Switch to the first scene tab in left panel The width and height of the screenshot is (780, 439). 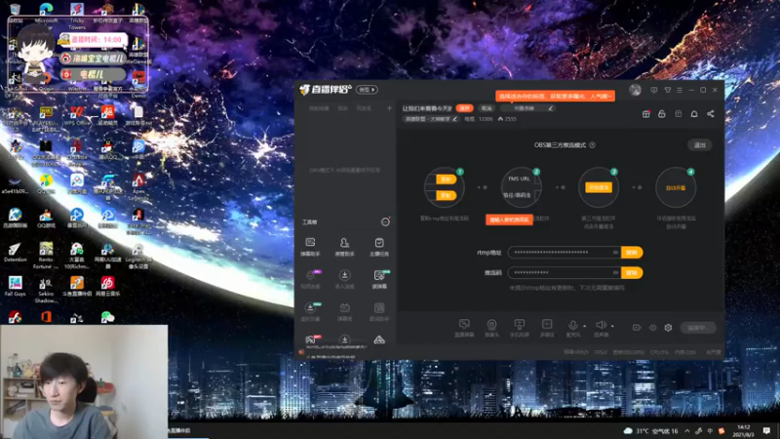coord(319,108)
